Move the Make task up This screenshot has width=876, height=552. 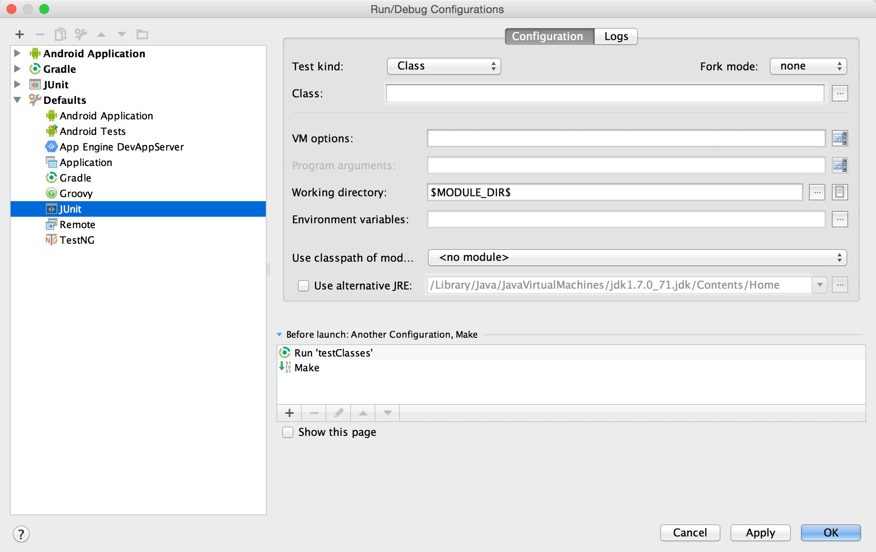(x=362, y=413)
